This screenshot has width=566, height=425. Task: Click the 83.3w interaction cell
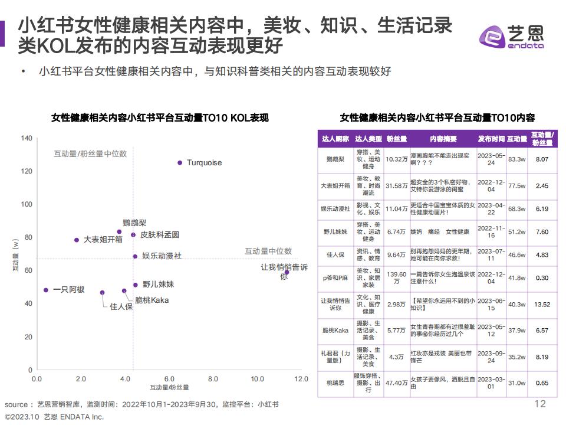pyautogui.click(x=516, y=159)
